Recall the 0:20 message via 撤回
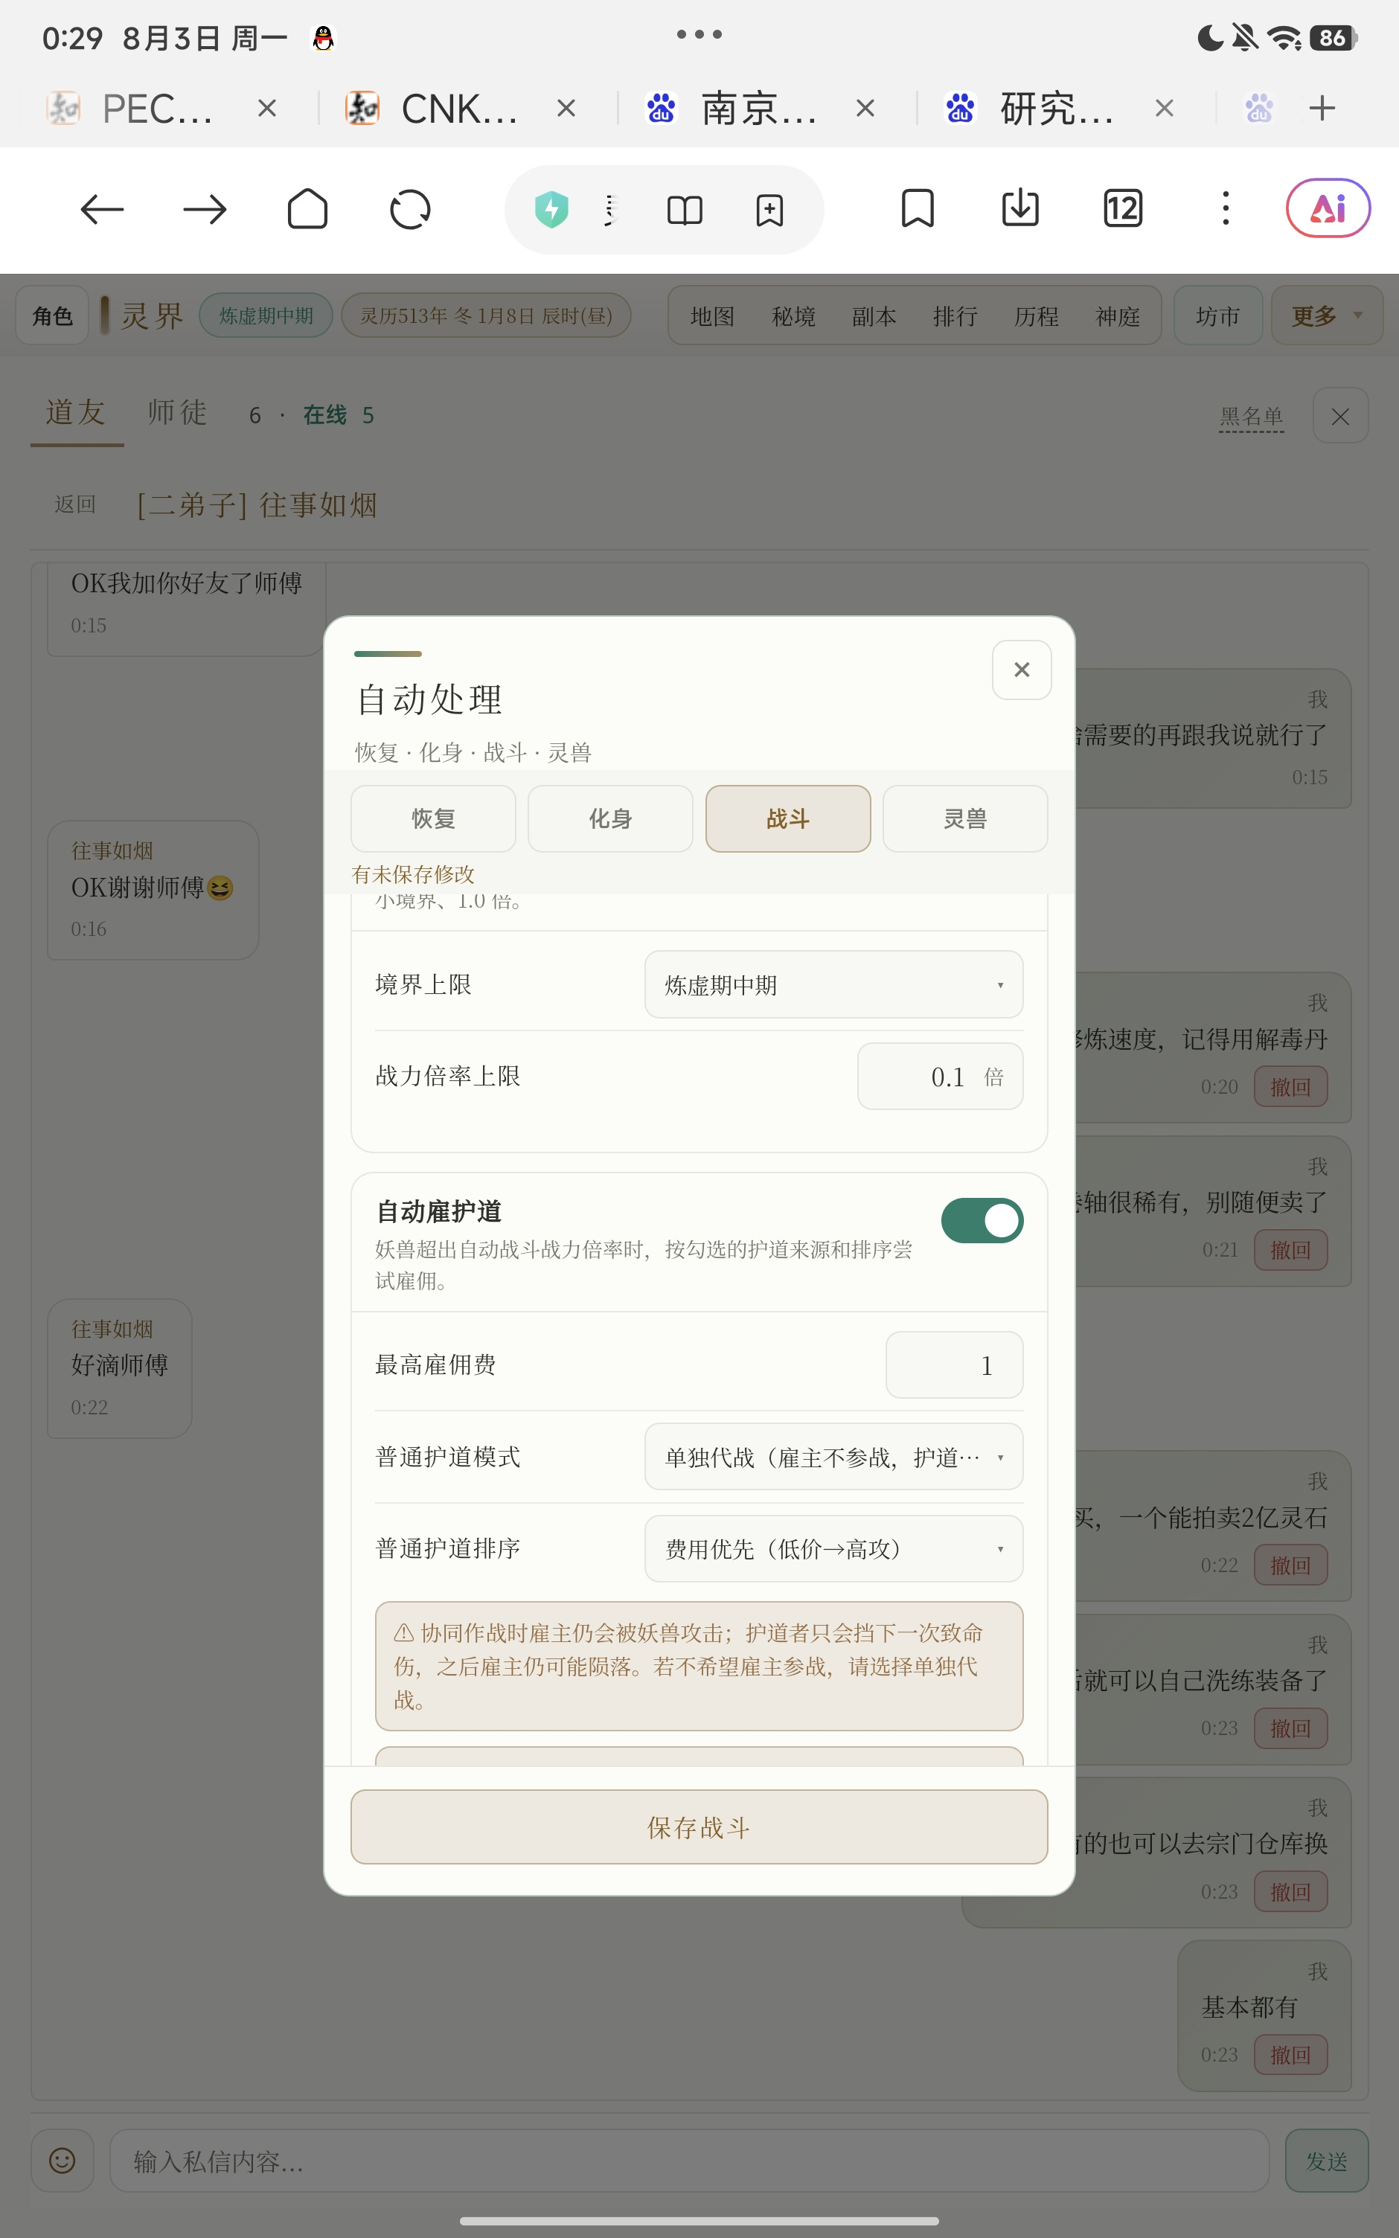This screenshot has width=1399, height=2238. (1291, 1086)
